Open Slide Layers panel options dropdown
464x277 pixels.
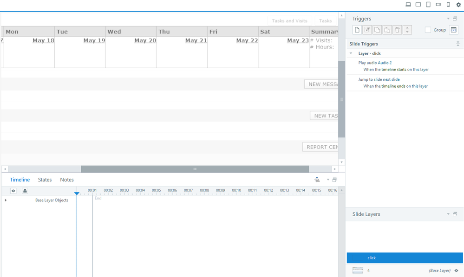[448, 214]
